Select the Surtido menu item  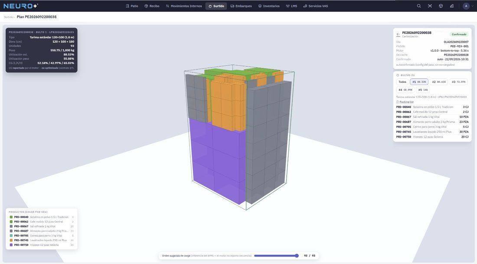coord(216,6)
